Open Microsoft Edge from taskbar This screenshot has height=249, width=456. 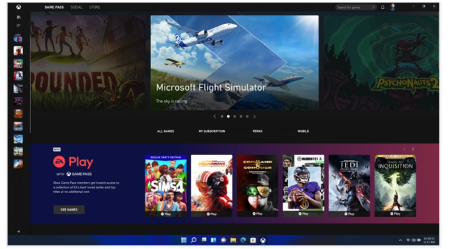point(243,240)
